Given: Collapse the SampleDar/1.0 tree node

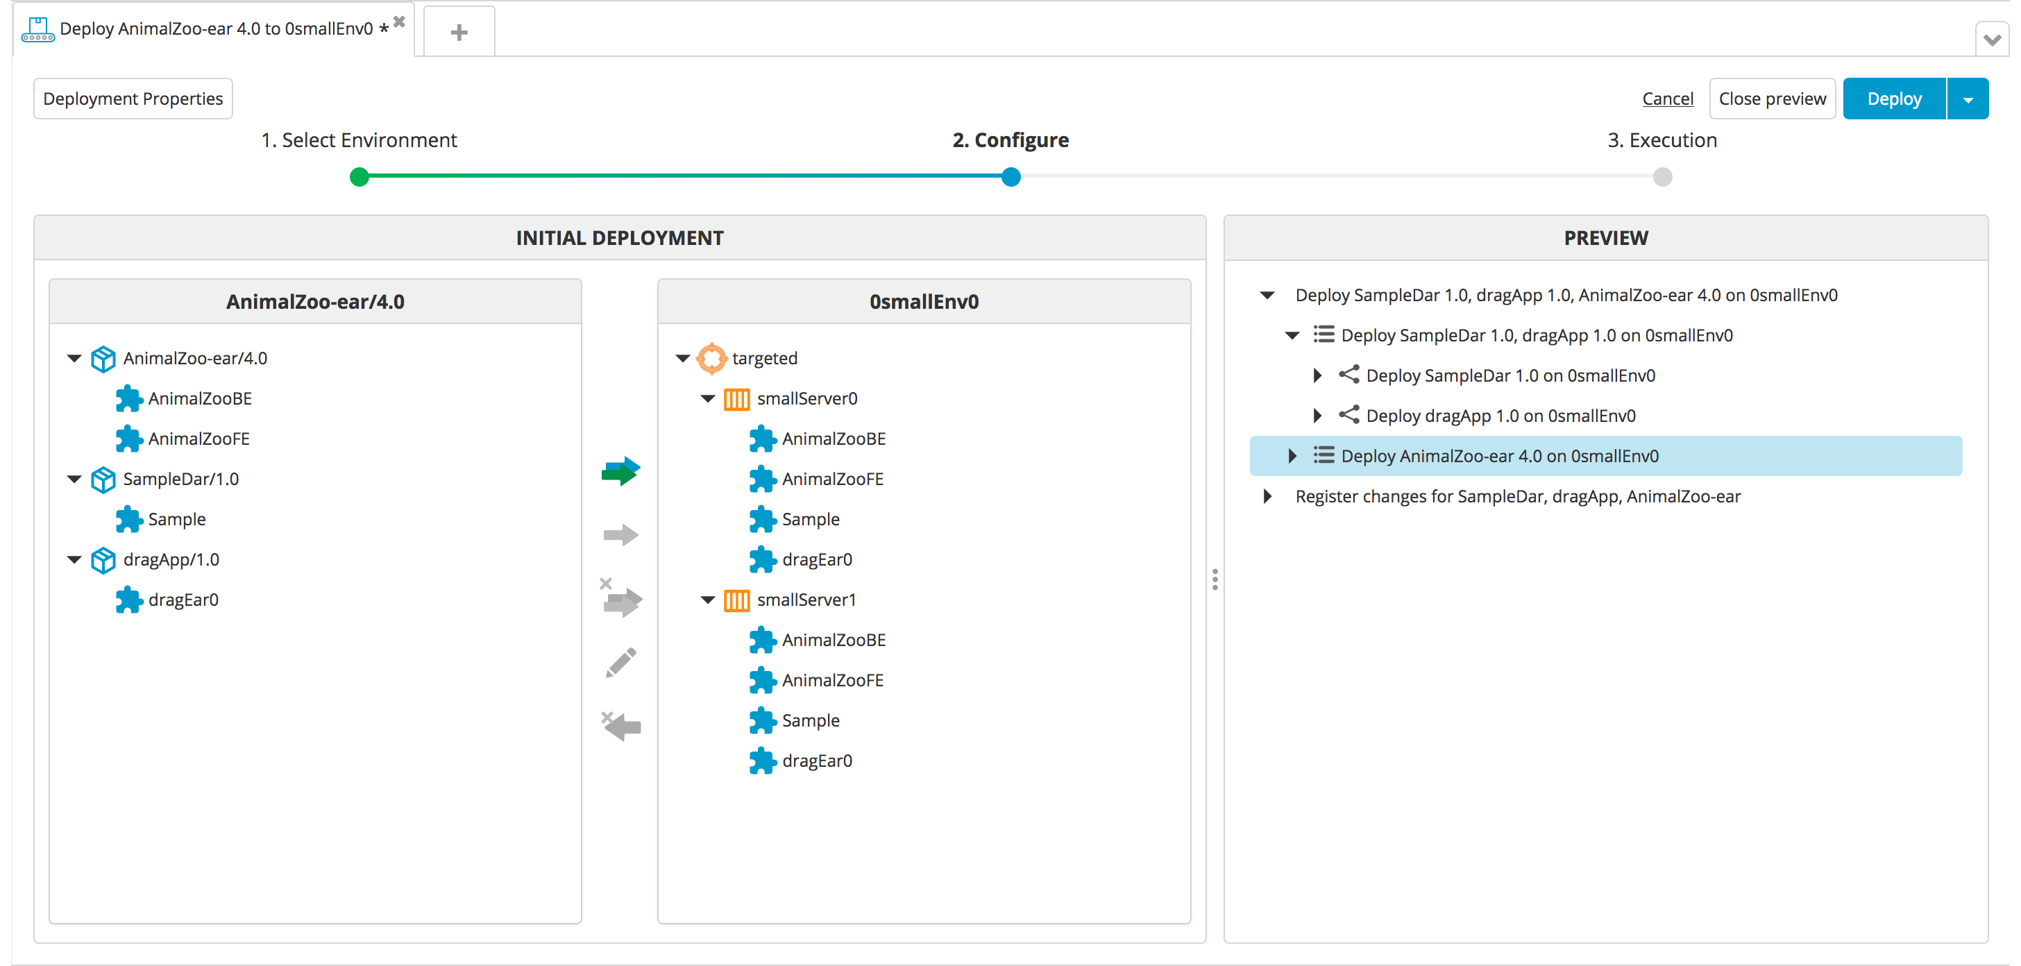Looking at the screenshot, I should pos(74,480).
